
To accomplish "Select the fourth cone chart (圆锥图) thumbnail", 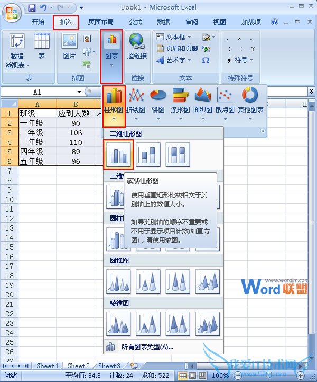I will coord(208,281).
